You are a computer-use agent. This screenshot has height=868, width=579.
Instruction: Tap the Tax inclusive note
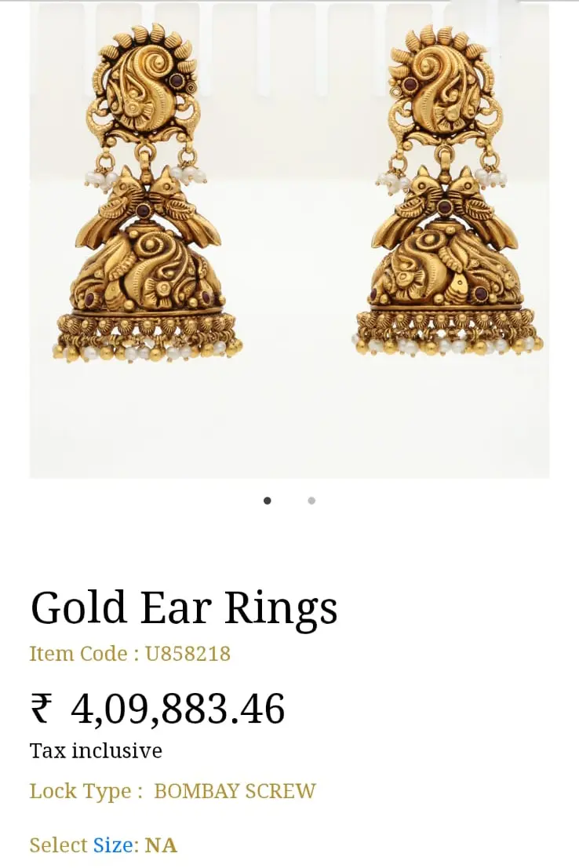[96, 750]
